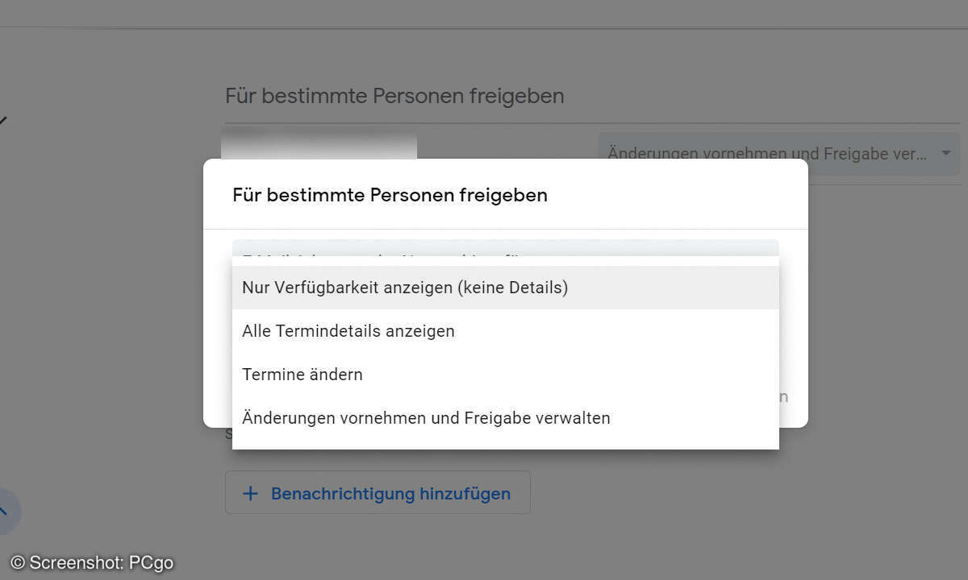Click the dialog title 'Für bestimmte Personen freigeben'
968x580 pixels.
pos(390,195)
